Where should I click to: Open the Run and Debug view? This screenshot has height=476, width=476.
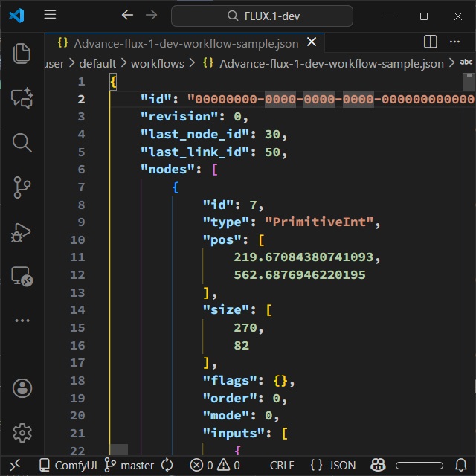pyautogui.click(x=22, y=232)
